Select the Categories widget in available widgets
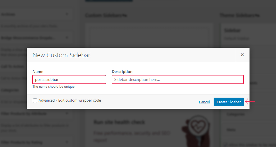This screenshot has width=276, height=147. (10, 90)
